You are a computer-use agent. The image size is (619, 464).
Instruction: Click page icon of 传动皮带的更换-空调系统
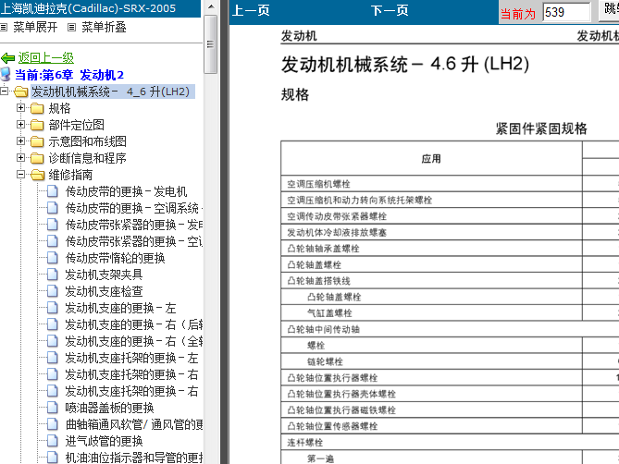click(x=53, y=208)
